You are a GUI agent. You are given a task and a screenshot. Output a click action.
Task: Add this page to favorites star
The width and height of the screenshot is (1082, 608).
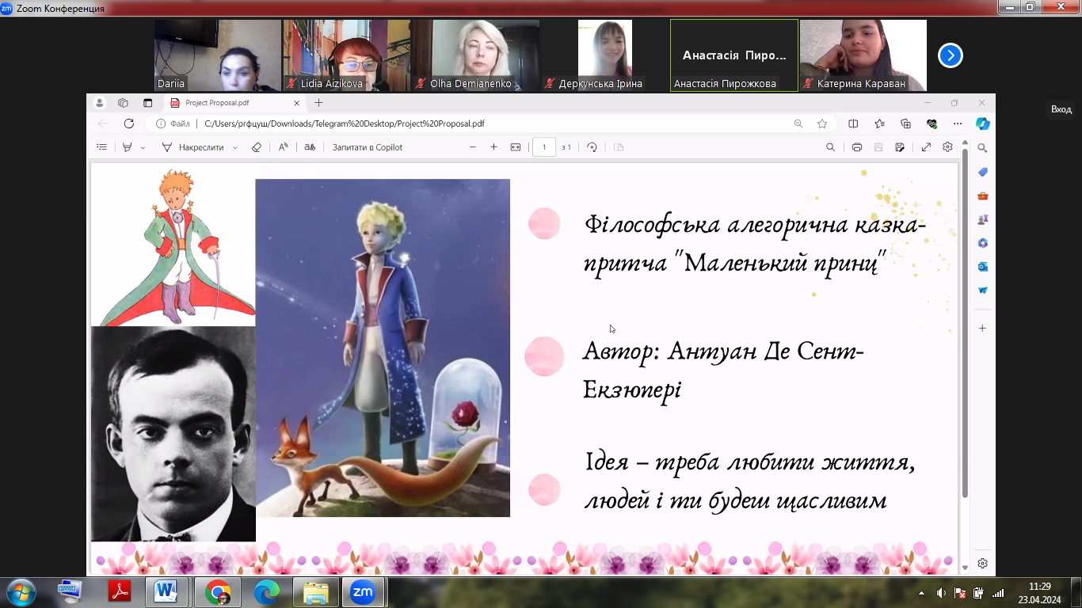[822, 123]
